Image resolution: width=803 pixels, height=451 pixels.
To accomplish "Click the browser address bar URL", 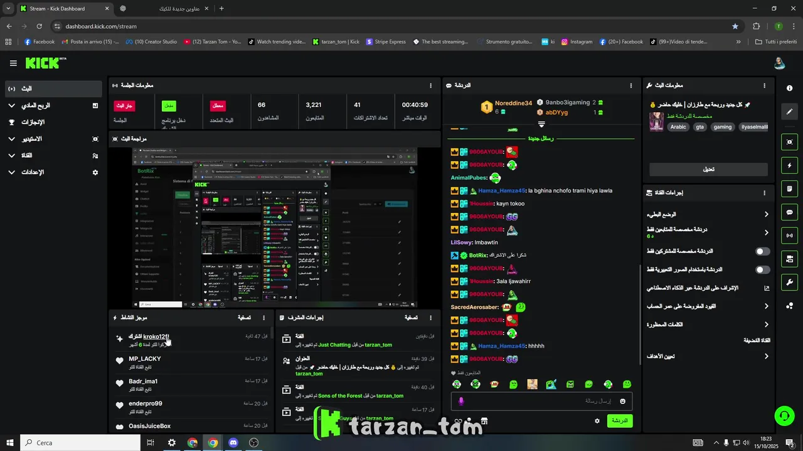I will (101, 26).
